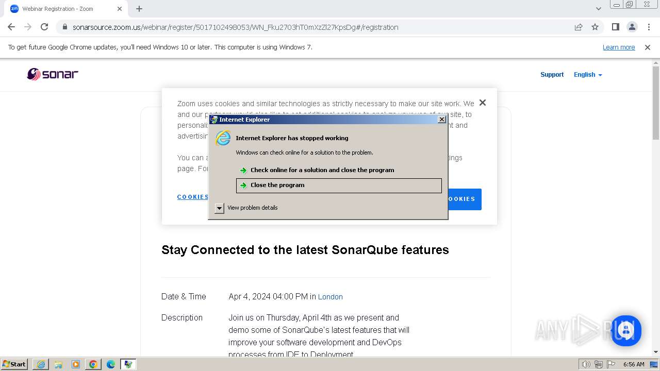The height and width of the screenshot is (371, 660).
Task: Expand View problem details
Action: [x=219, y=208]
